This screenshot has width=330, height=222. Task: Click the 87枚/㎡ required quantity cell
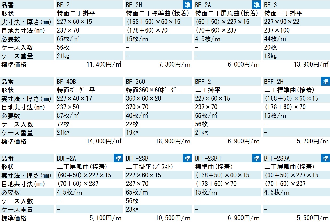point(68,116)
